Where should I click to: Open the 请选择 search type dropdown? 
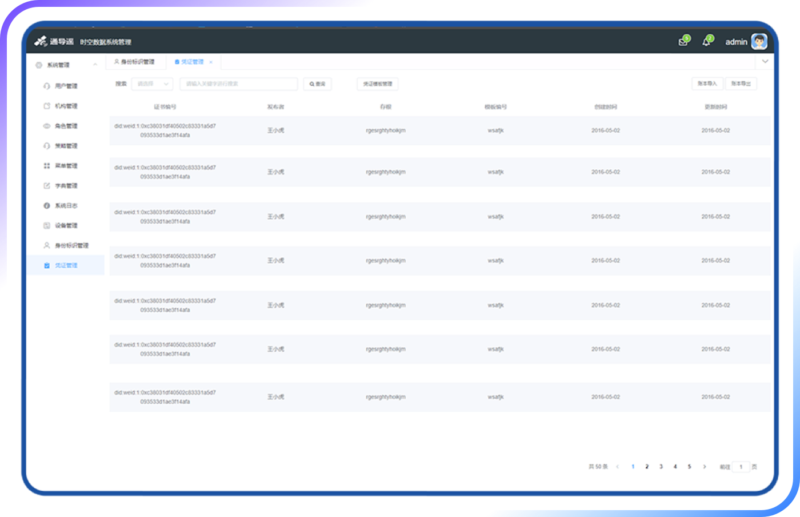[x=152, y=84]
